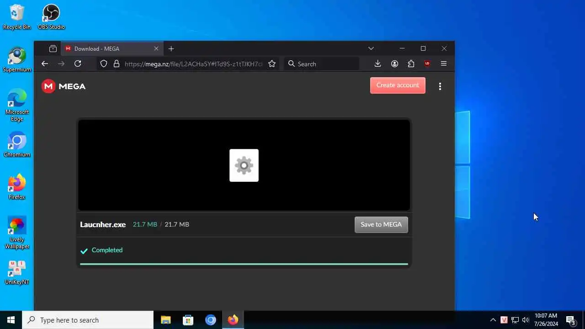
Task: Click the site padlock icon
Action: [x=117, y=64]
